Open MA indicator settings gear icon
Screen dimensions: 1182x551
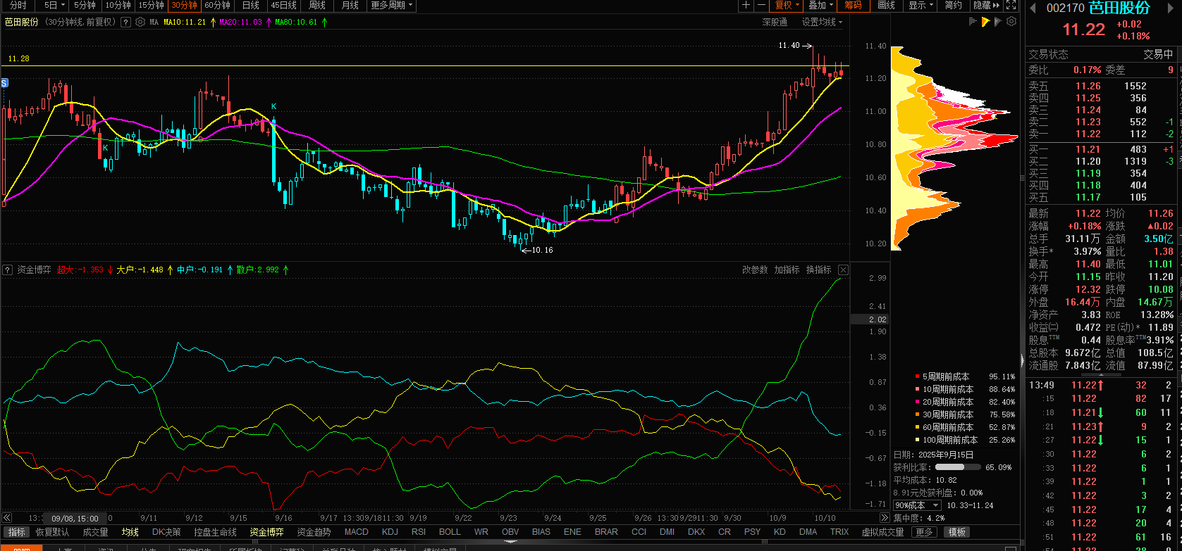pyautogui.click(x=139, y=22)
